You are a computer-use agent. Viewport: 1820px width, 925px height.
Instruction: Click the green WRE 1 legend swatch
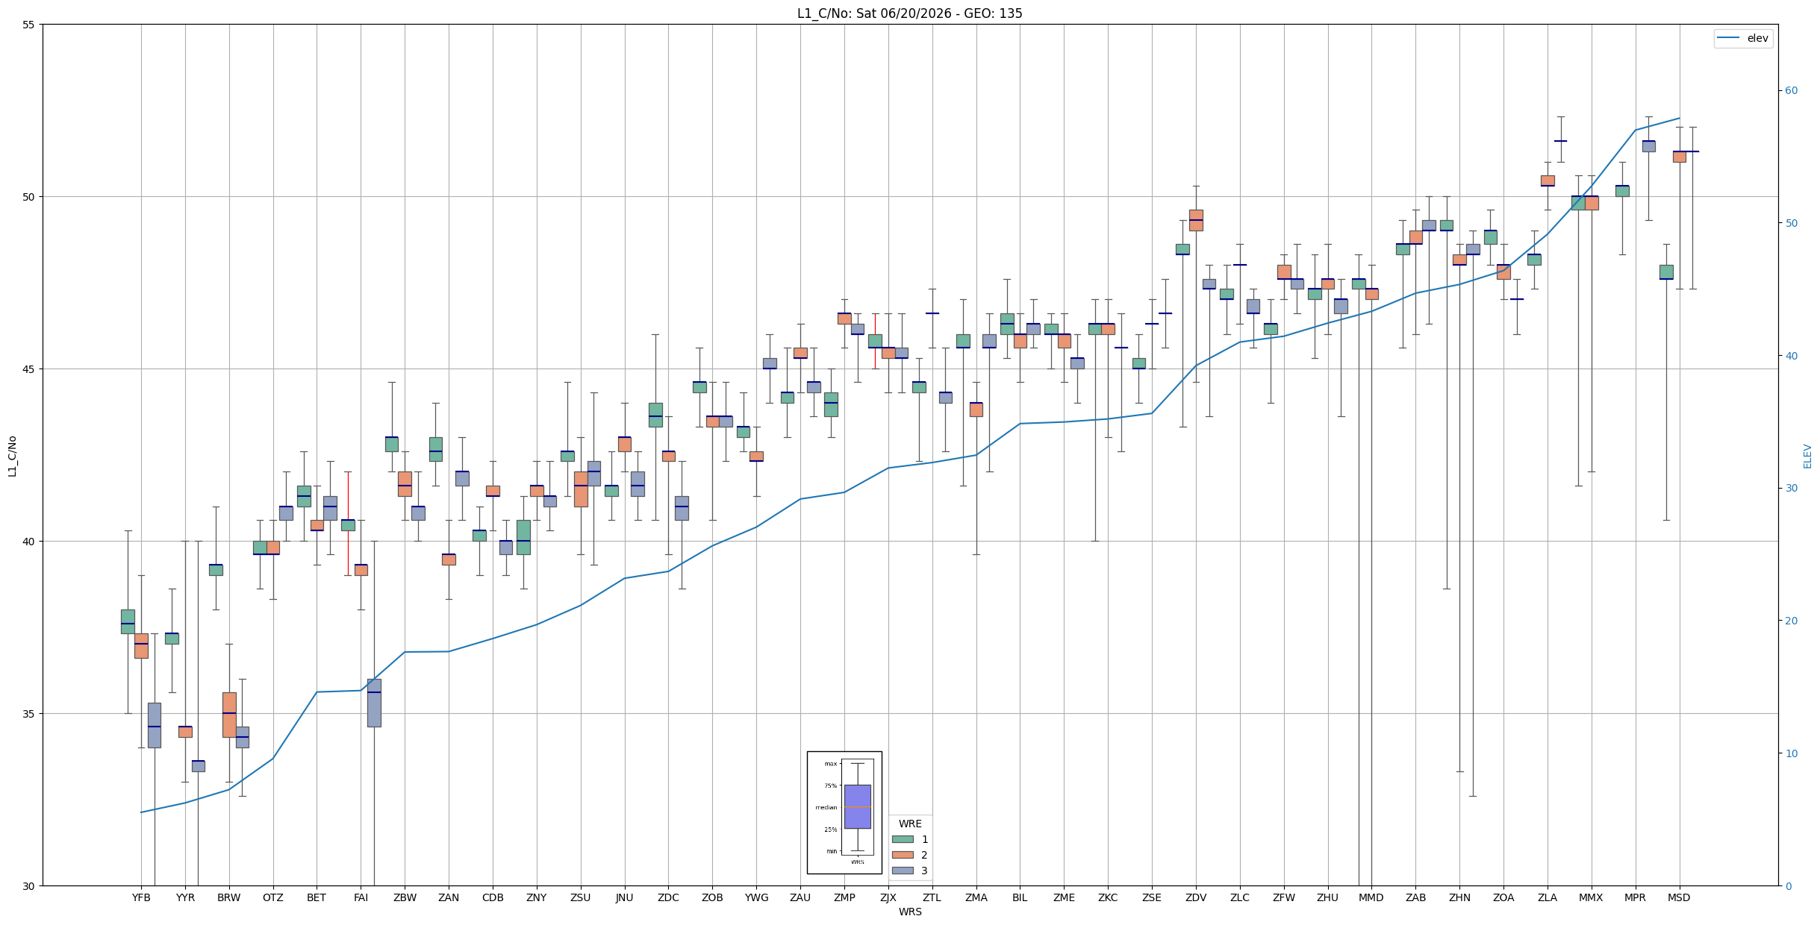(903, 839)
